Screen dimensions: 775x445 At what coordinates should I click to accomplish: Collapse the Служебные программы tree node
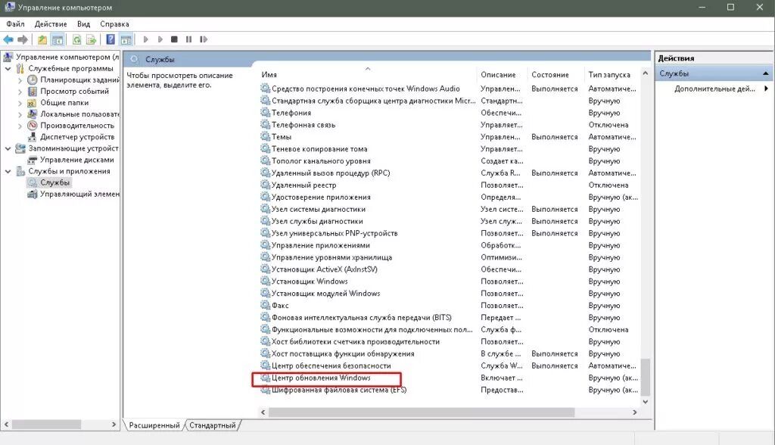click(8, 69)
